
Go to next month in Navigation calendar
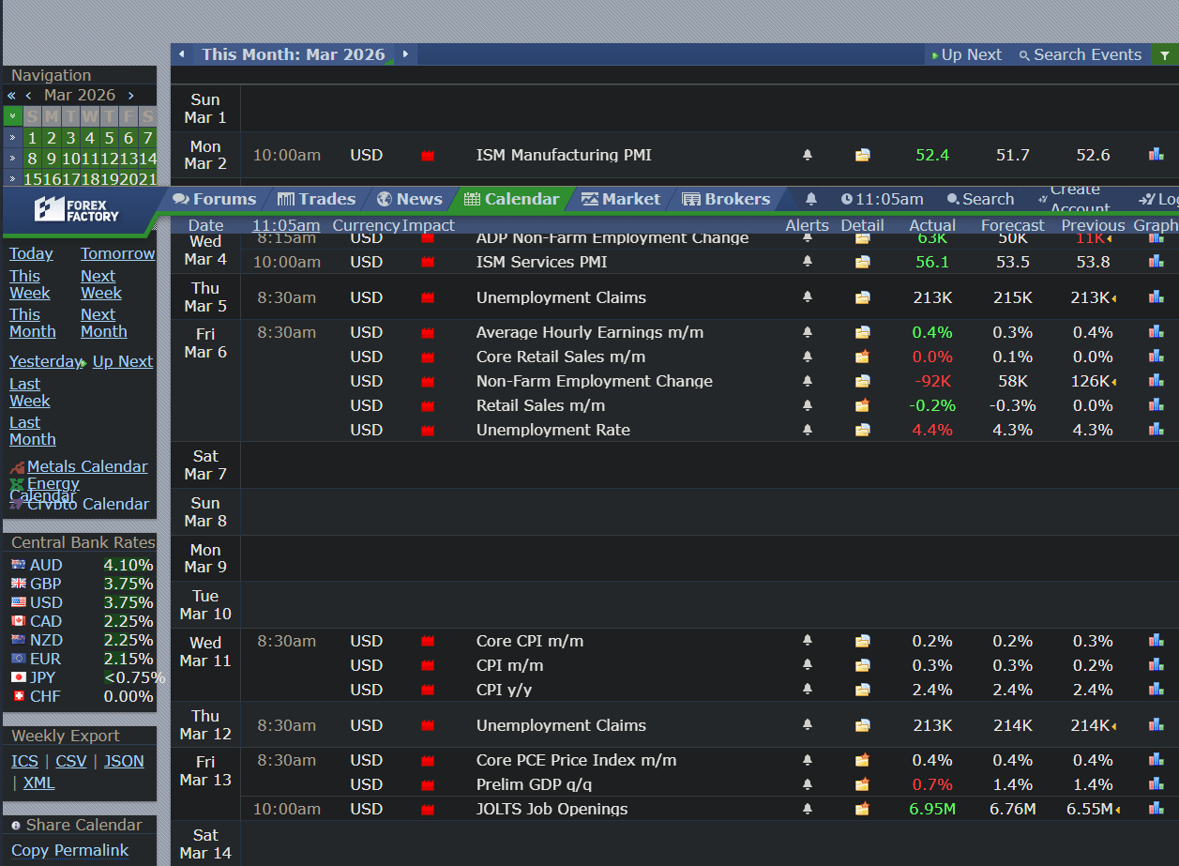pyautogui.click(x=130, y=96)
